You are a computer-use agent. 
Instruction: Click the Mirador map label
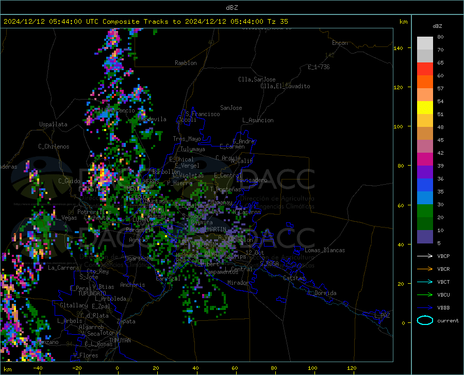(x=238, y=283)
